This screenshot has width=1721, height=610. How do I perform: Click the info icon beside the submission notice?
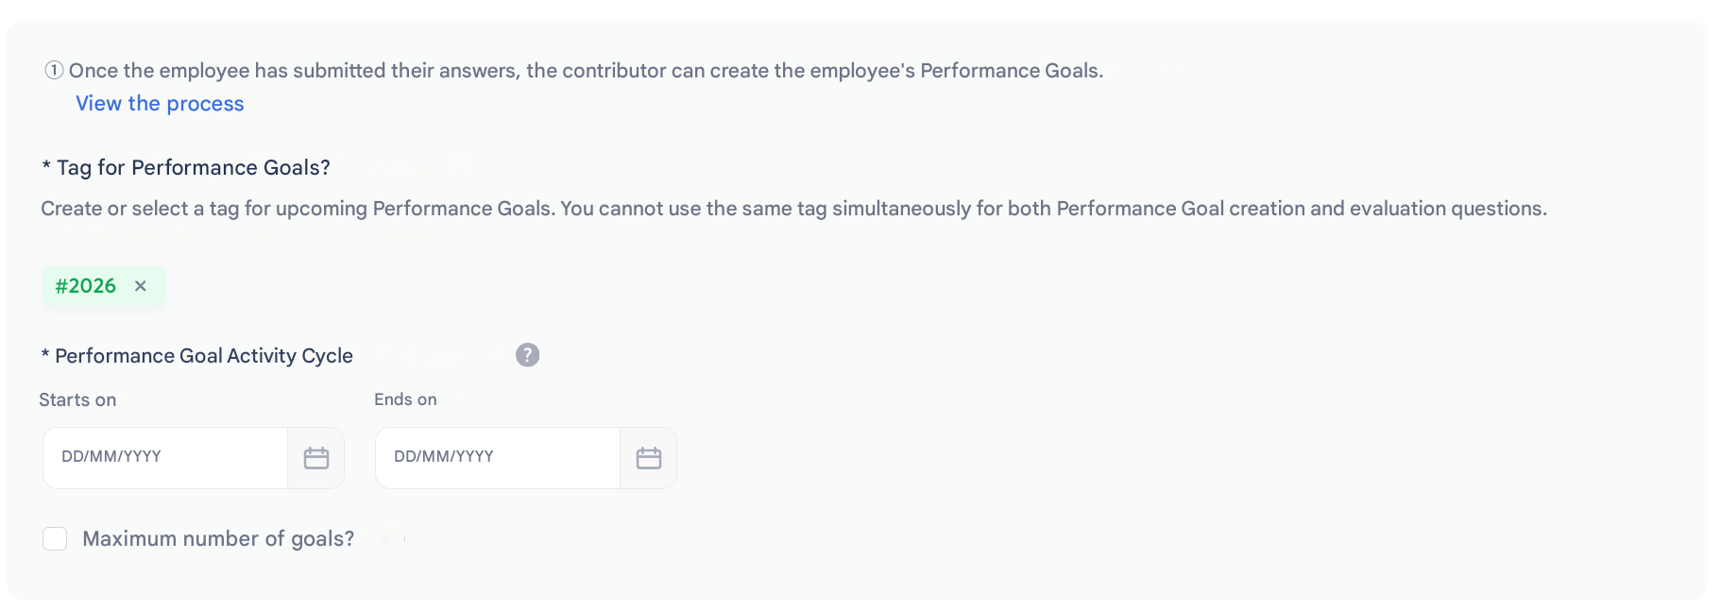(x=55, y=71)
